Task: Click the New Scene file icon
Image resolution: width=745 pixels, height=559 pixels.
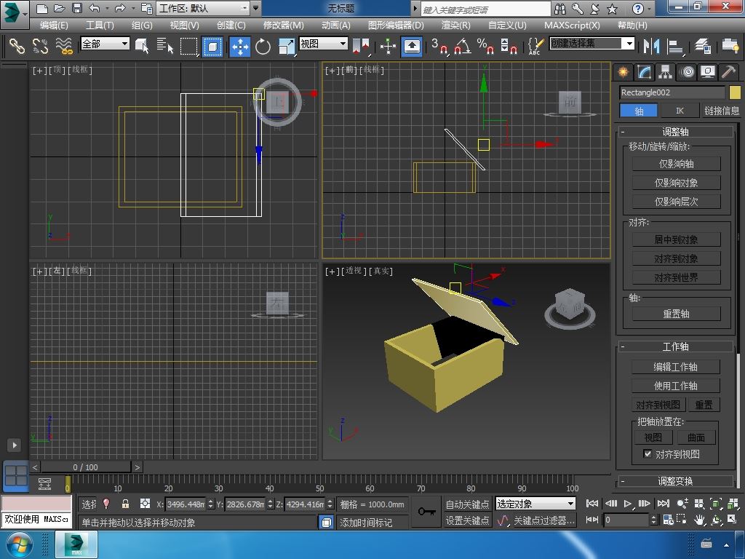Action: pos(41,8)
